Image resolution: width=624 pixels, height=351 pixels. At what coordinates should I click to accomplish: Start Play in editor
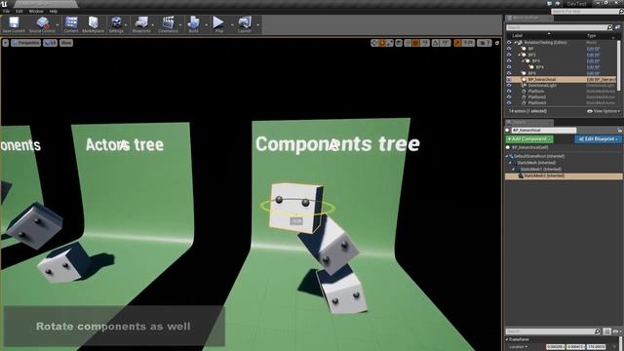point(218,24)
